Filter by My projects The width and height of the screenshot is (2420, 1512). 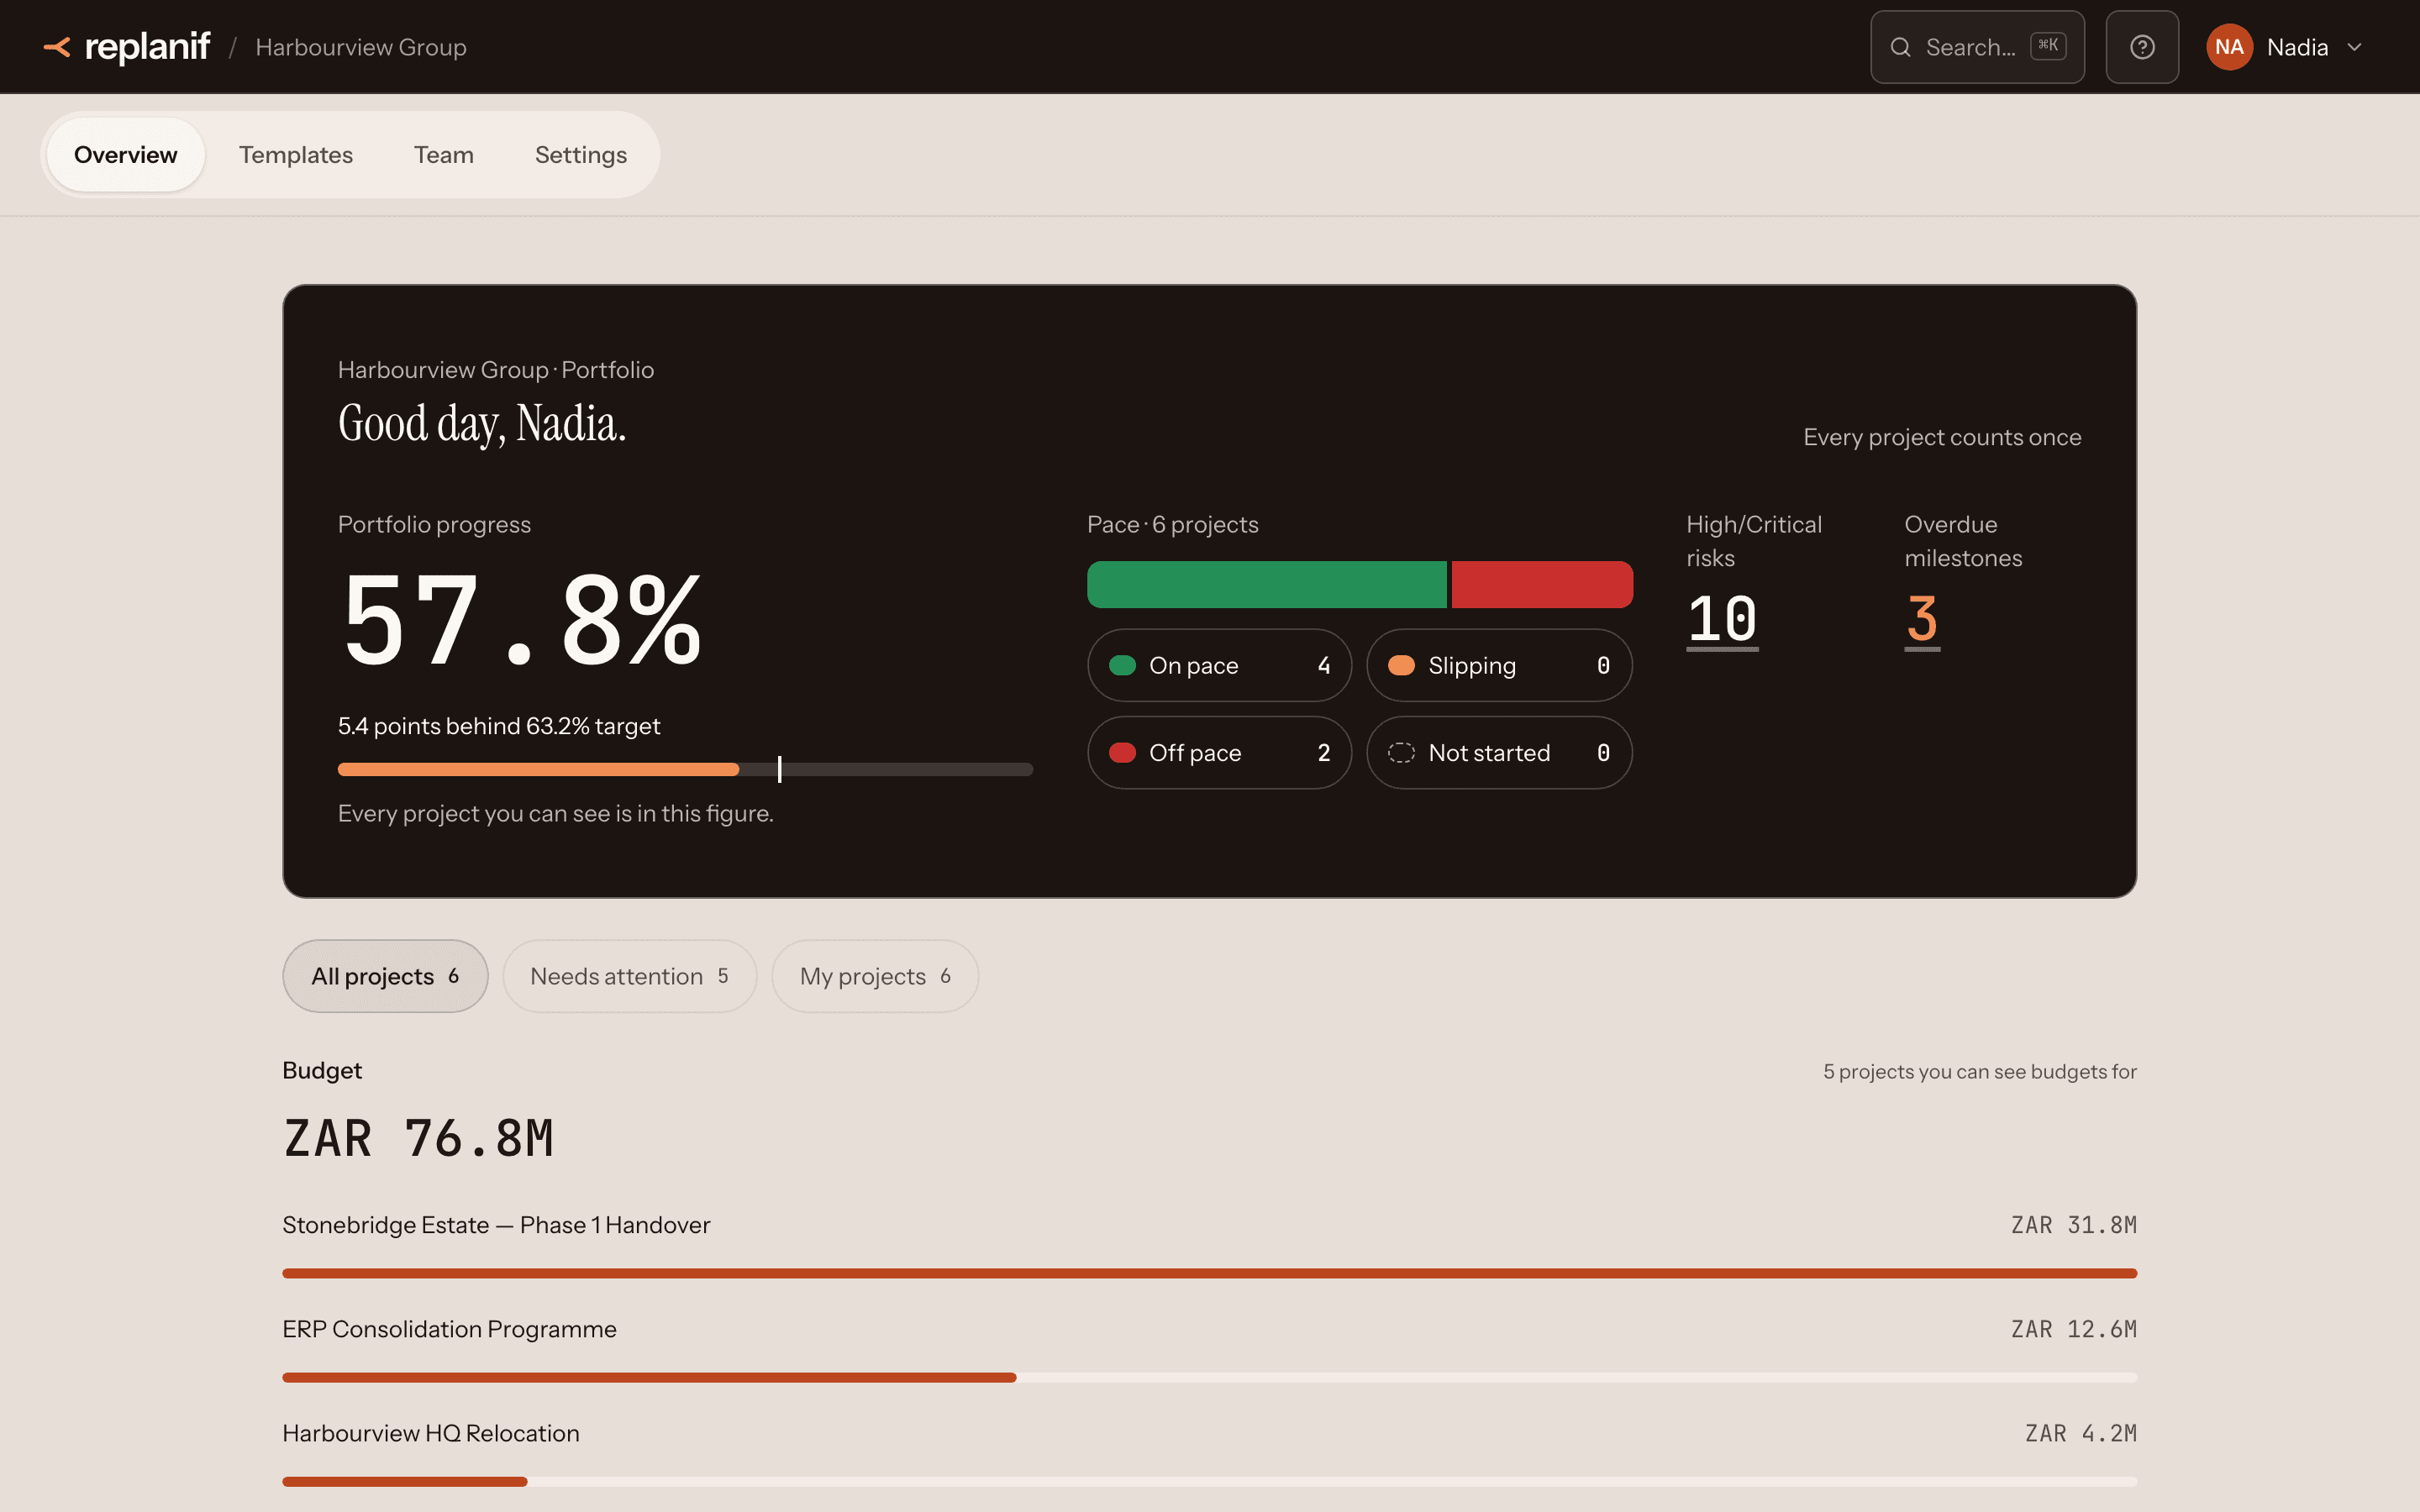[x=875, y=976]
